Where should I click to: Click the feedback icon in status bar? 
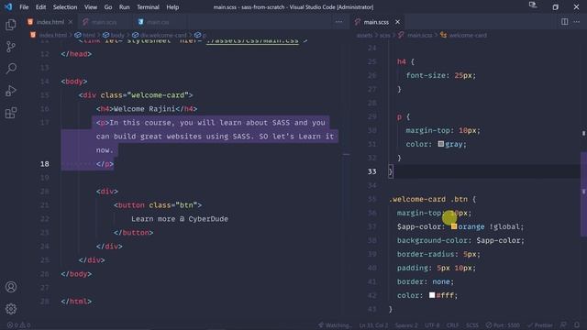pos(563,325)
